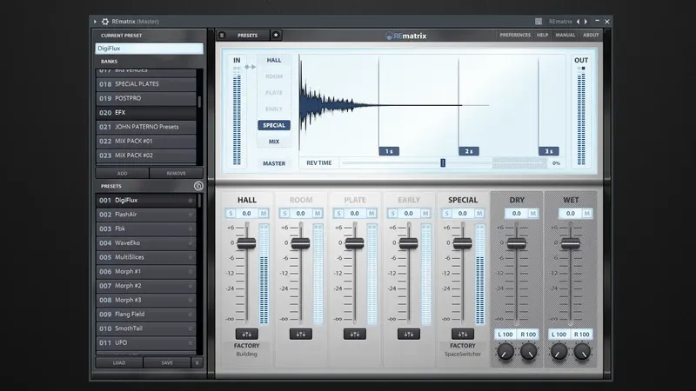Go to previous preset arrow in title bar

pos(578,21)
